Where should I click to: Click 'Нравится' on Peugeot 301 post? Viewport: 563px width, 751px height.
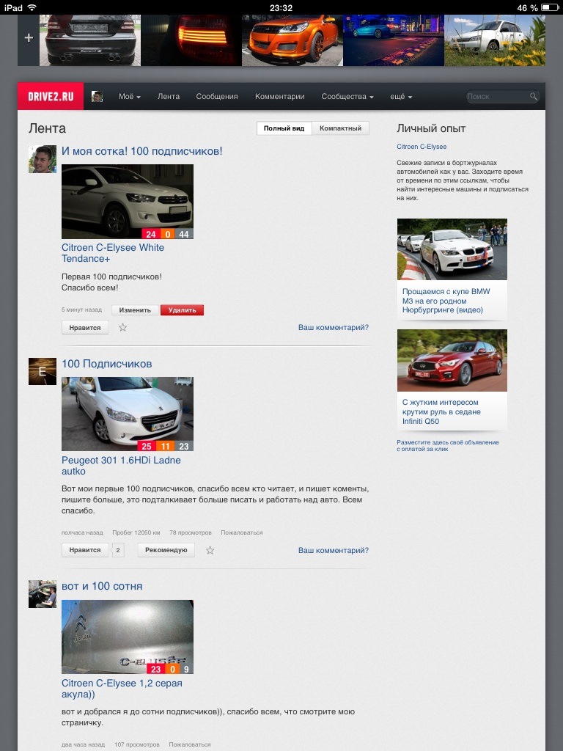(x=85, y=550)
